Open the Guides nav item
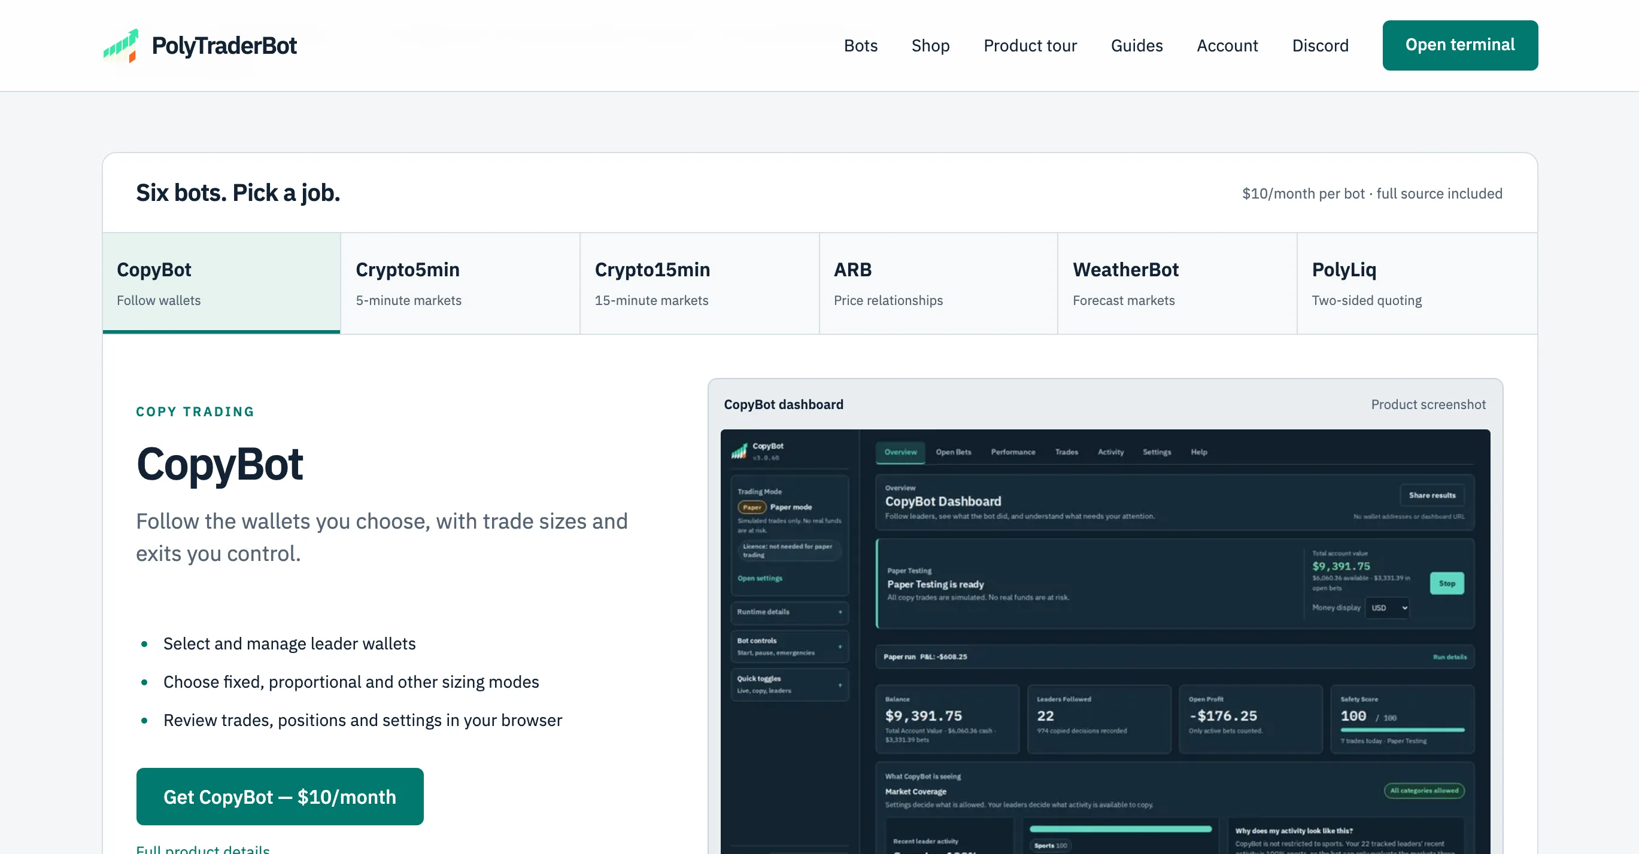Viewport: 1639px width, 854px height. click(1136, 45)
